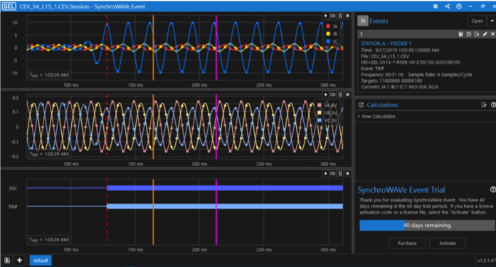Click the Activate button

pos(448,244)
